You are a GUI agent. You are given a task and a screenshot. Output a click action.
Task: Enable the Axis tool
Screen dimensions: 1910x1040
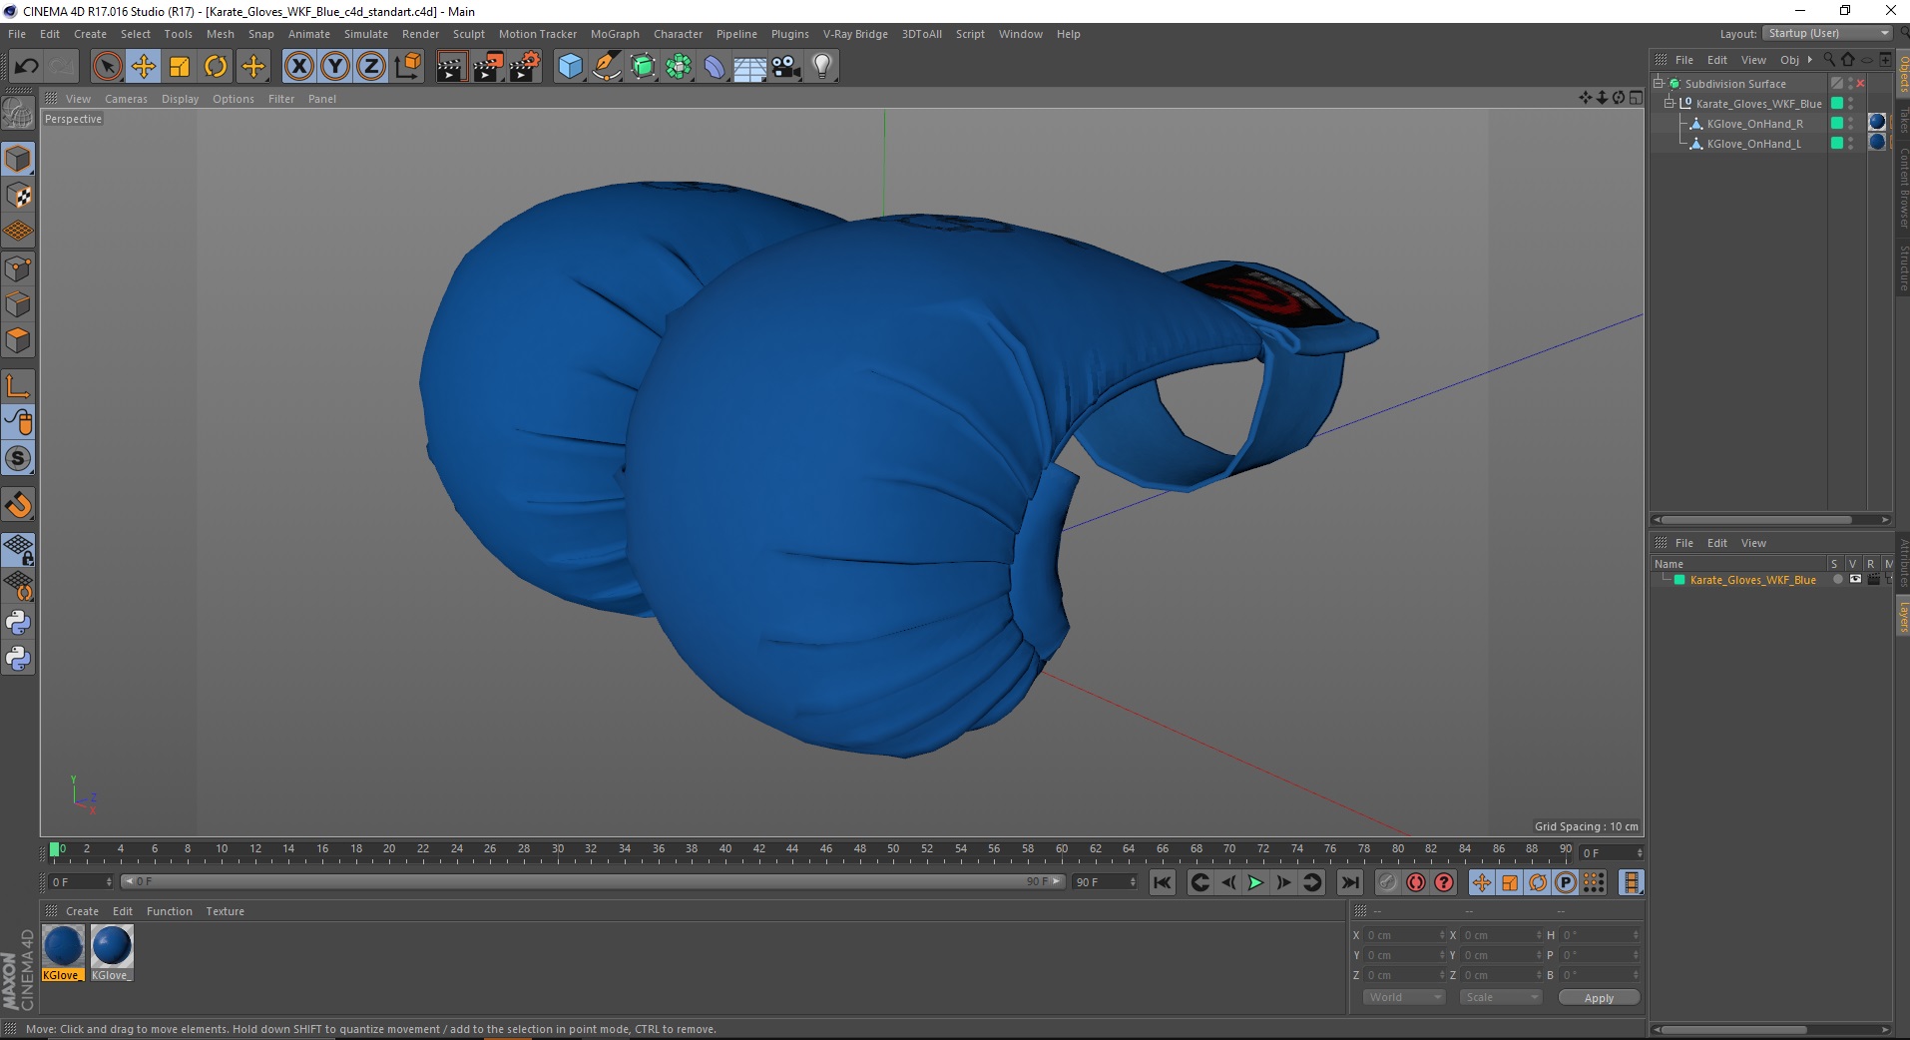tap(18, 386)
